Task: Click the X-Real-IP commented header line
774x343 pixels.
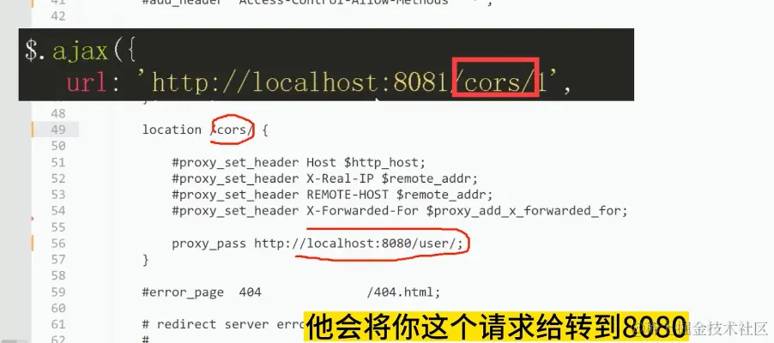Action: tap(325, 178)
